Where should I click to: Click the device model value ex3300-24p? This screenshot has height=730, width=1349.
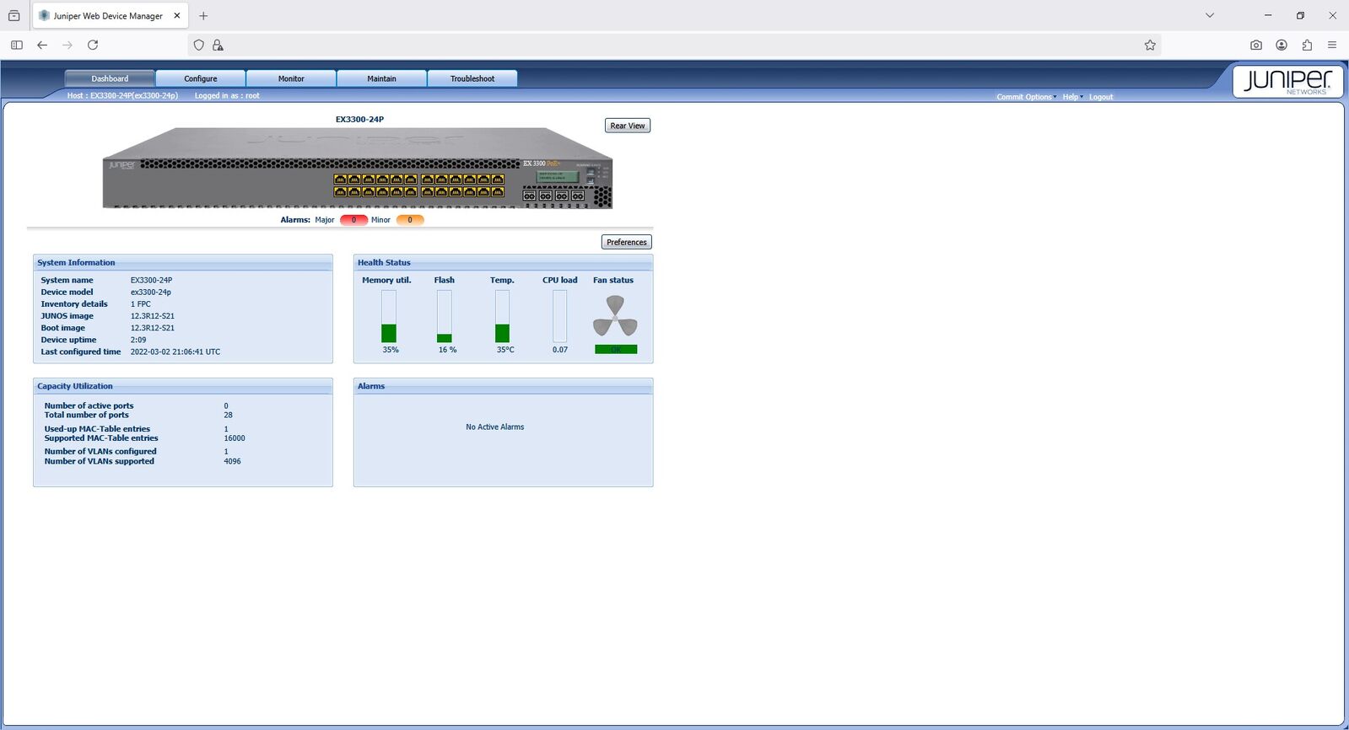(x=151, y=293)
